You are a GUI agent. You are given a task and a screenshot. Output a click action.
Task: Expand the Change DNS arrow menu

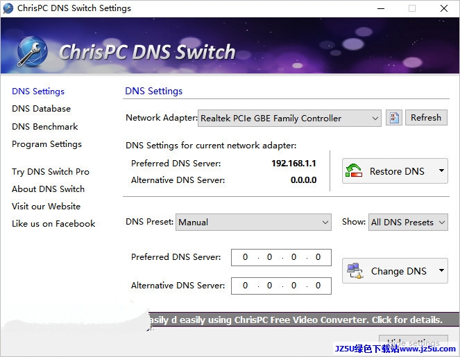pos(441,270)
